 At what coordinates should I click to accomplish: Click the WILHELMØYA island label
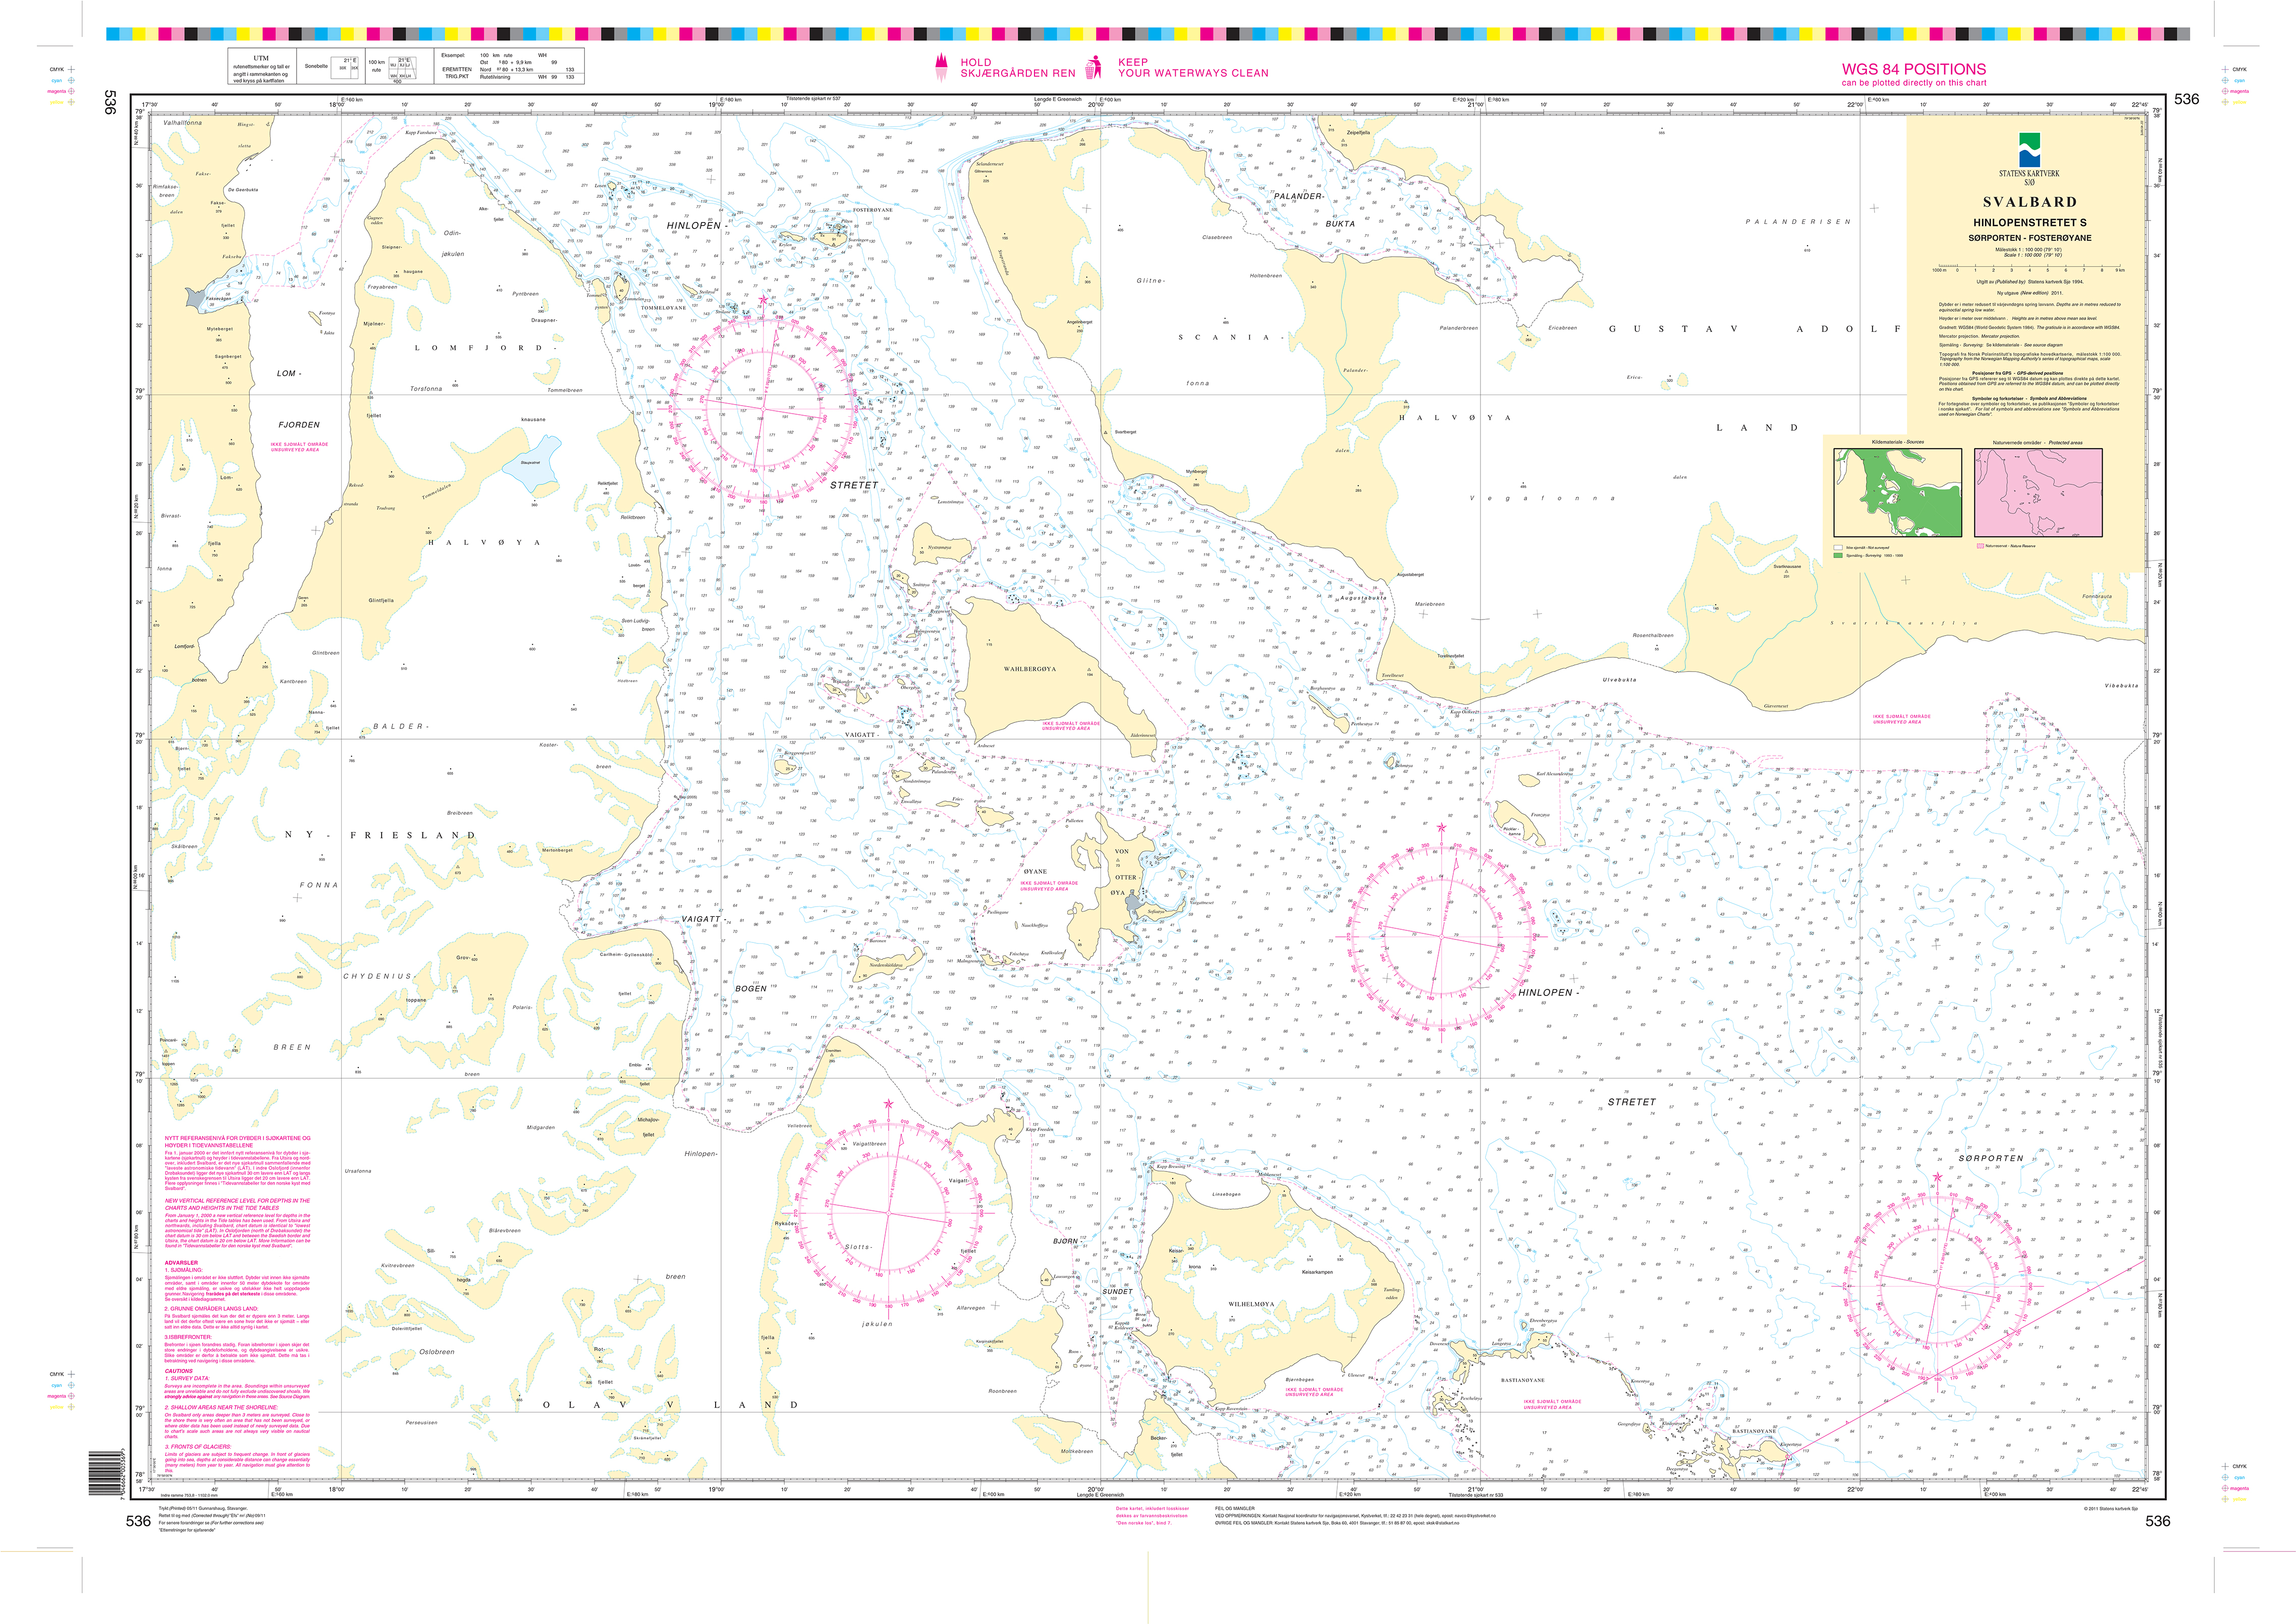[1251, 1304]
